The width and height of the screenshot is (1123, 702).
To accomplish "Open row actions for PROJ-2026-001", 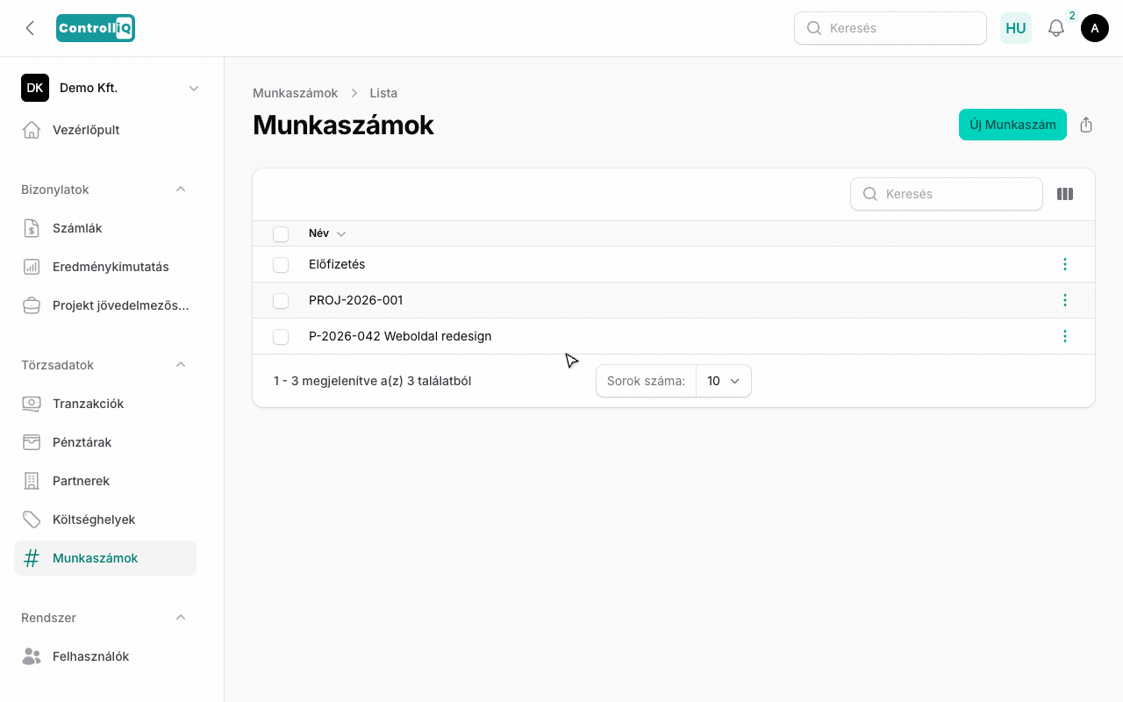I will pyautogui.click(x=1065, y=300).
